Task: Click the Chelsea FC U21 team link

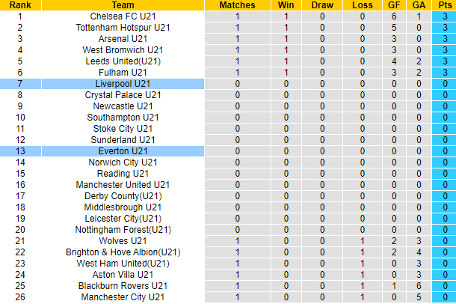Action: point(123,16)
